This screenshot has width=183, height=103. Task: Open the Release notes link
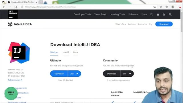(x=15, y=80)
